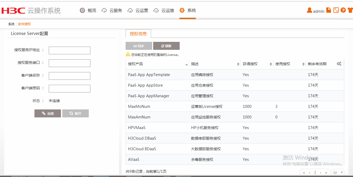Sort by the 获得授权 column arrows
Screen dimensions: 353x177
coord(271,64)
